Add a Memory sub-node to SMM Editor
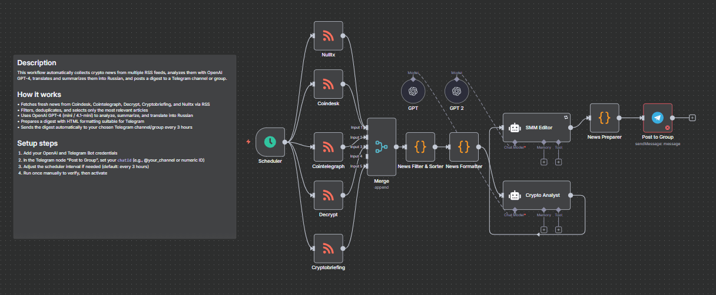716x295 pixels. pyautogui.click(x=544, y=162)
